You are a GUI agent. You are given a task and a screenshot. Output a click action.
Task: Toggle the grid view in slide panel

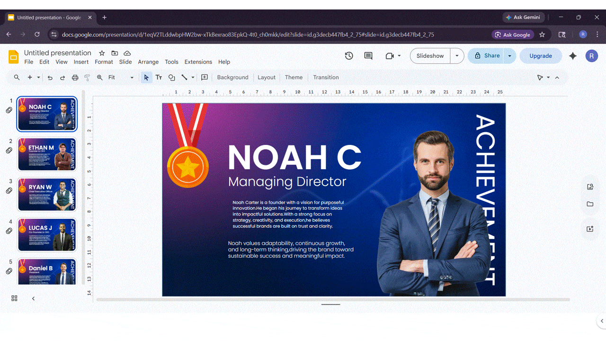click(x=14, y=298)
